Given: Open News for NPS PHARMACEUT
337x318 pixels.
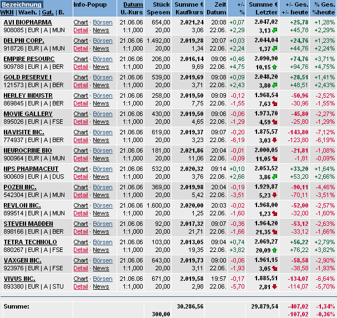Looking at the screenshot, I should pyautogui.click(x=101, y=176).
